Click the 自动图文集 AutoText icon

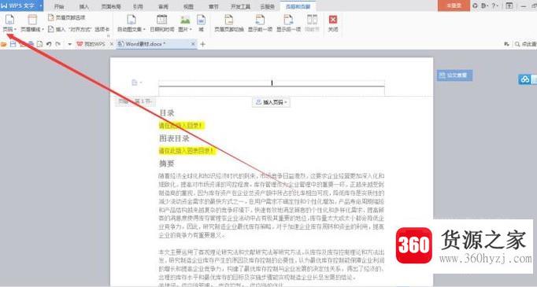[x=131, y=20]
